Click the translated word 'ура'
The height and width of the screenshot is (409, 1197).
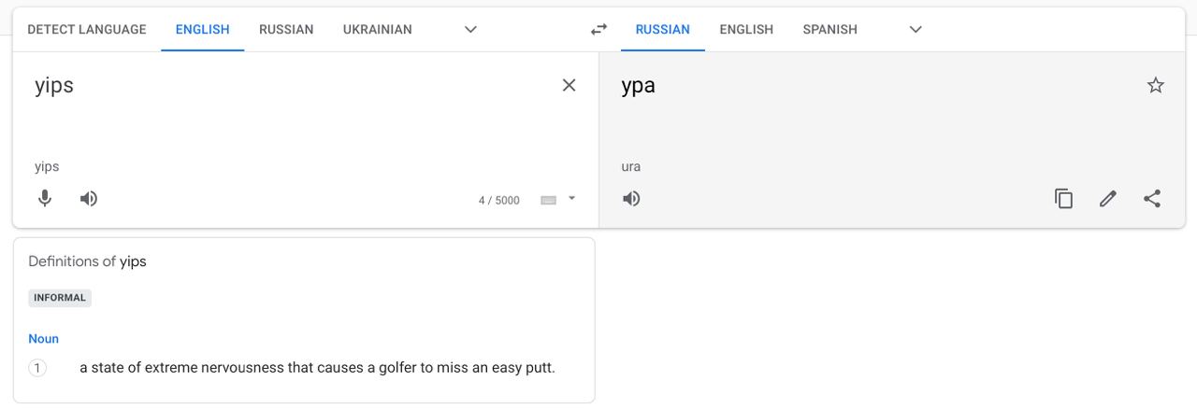click(638, 86)
